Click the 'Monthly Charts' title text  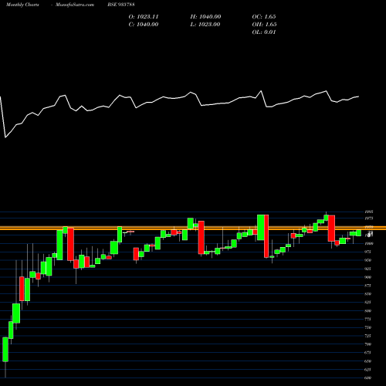click(22, 5)
